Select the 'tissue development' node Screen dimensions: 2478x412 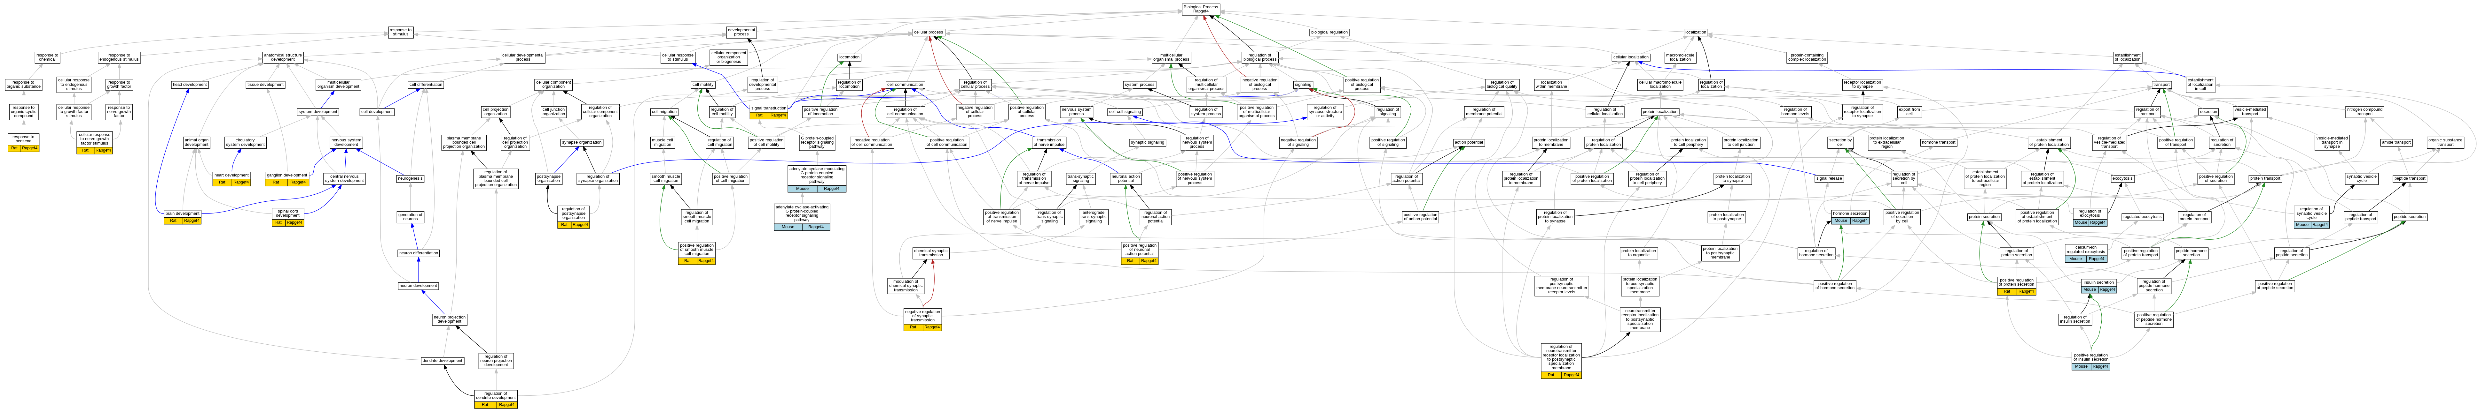coord(265,85)
